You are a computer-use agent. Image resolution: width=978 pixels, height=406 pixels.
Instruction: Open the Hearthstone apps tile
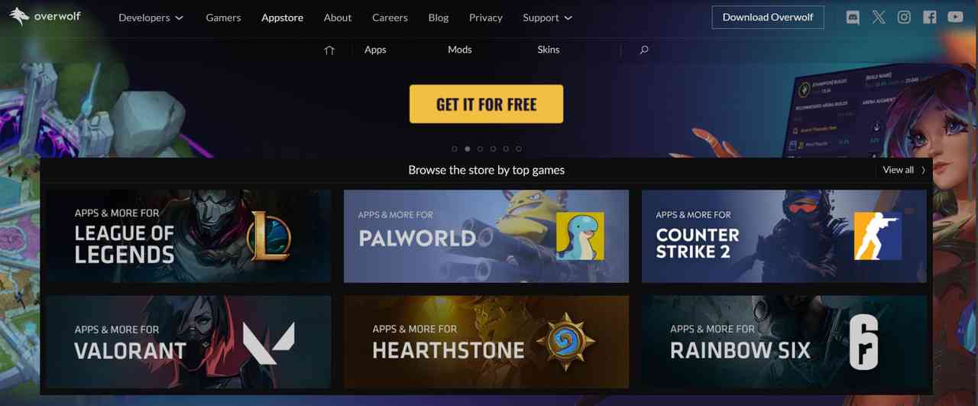tap(486, 342)
